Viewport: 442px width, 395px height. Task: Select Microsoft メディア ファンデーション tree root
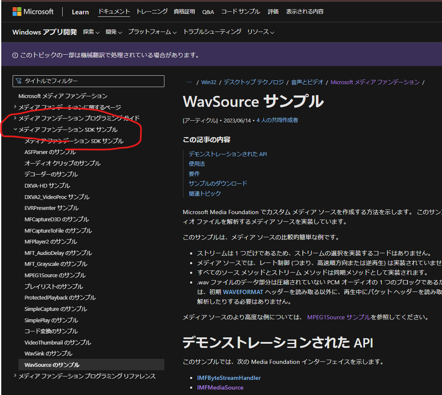tap(63, 96)
